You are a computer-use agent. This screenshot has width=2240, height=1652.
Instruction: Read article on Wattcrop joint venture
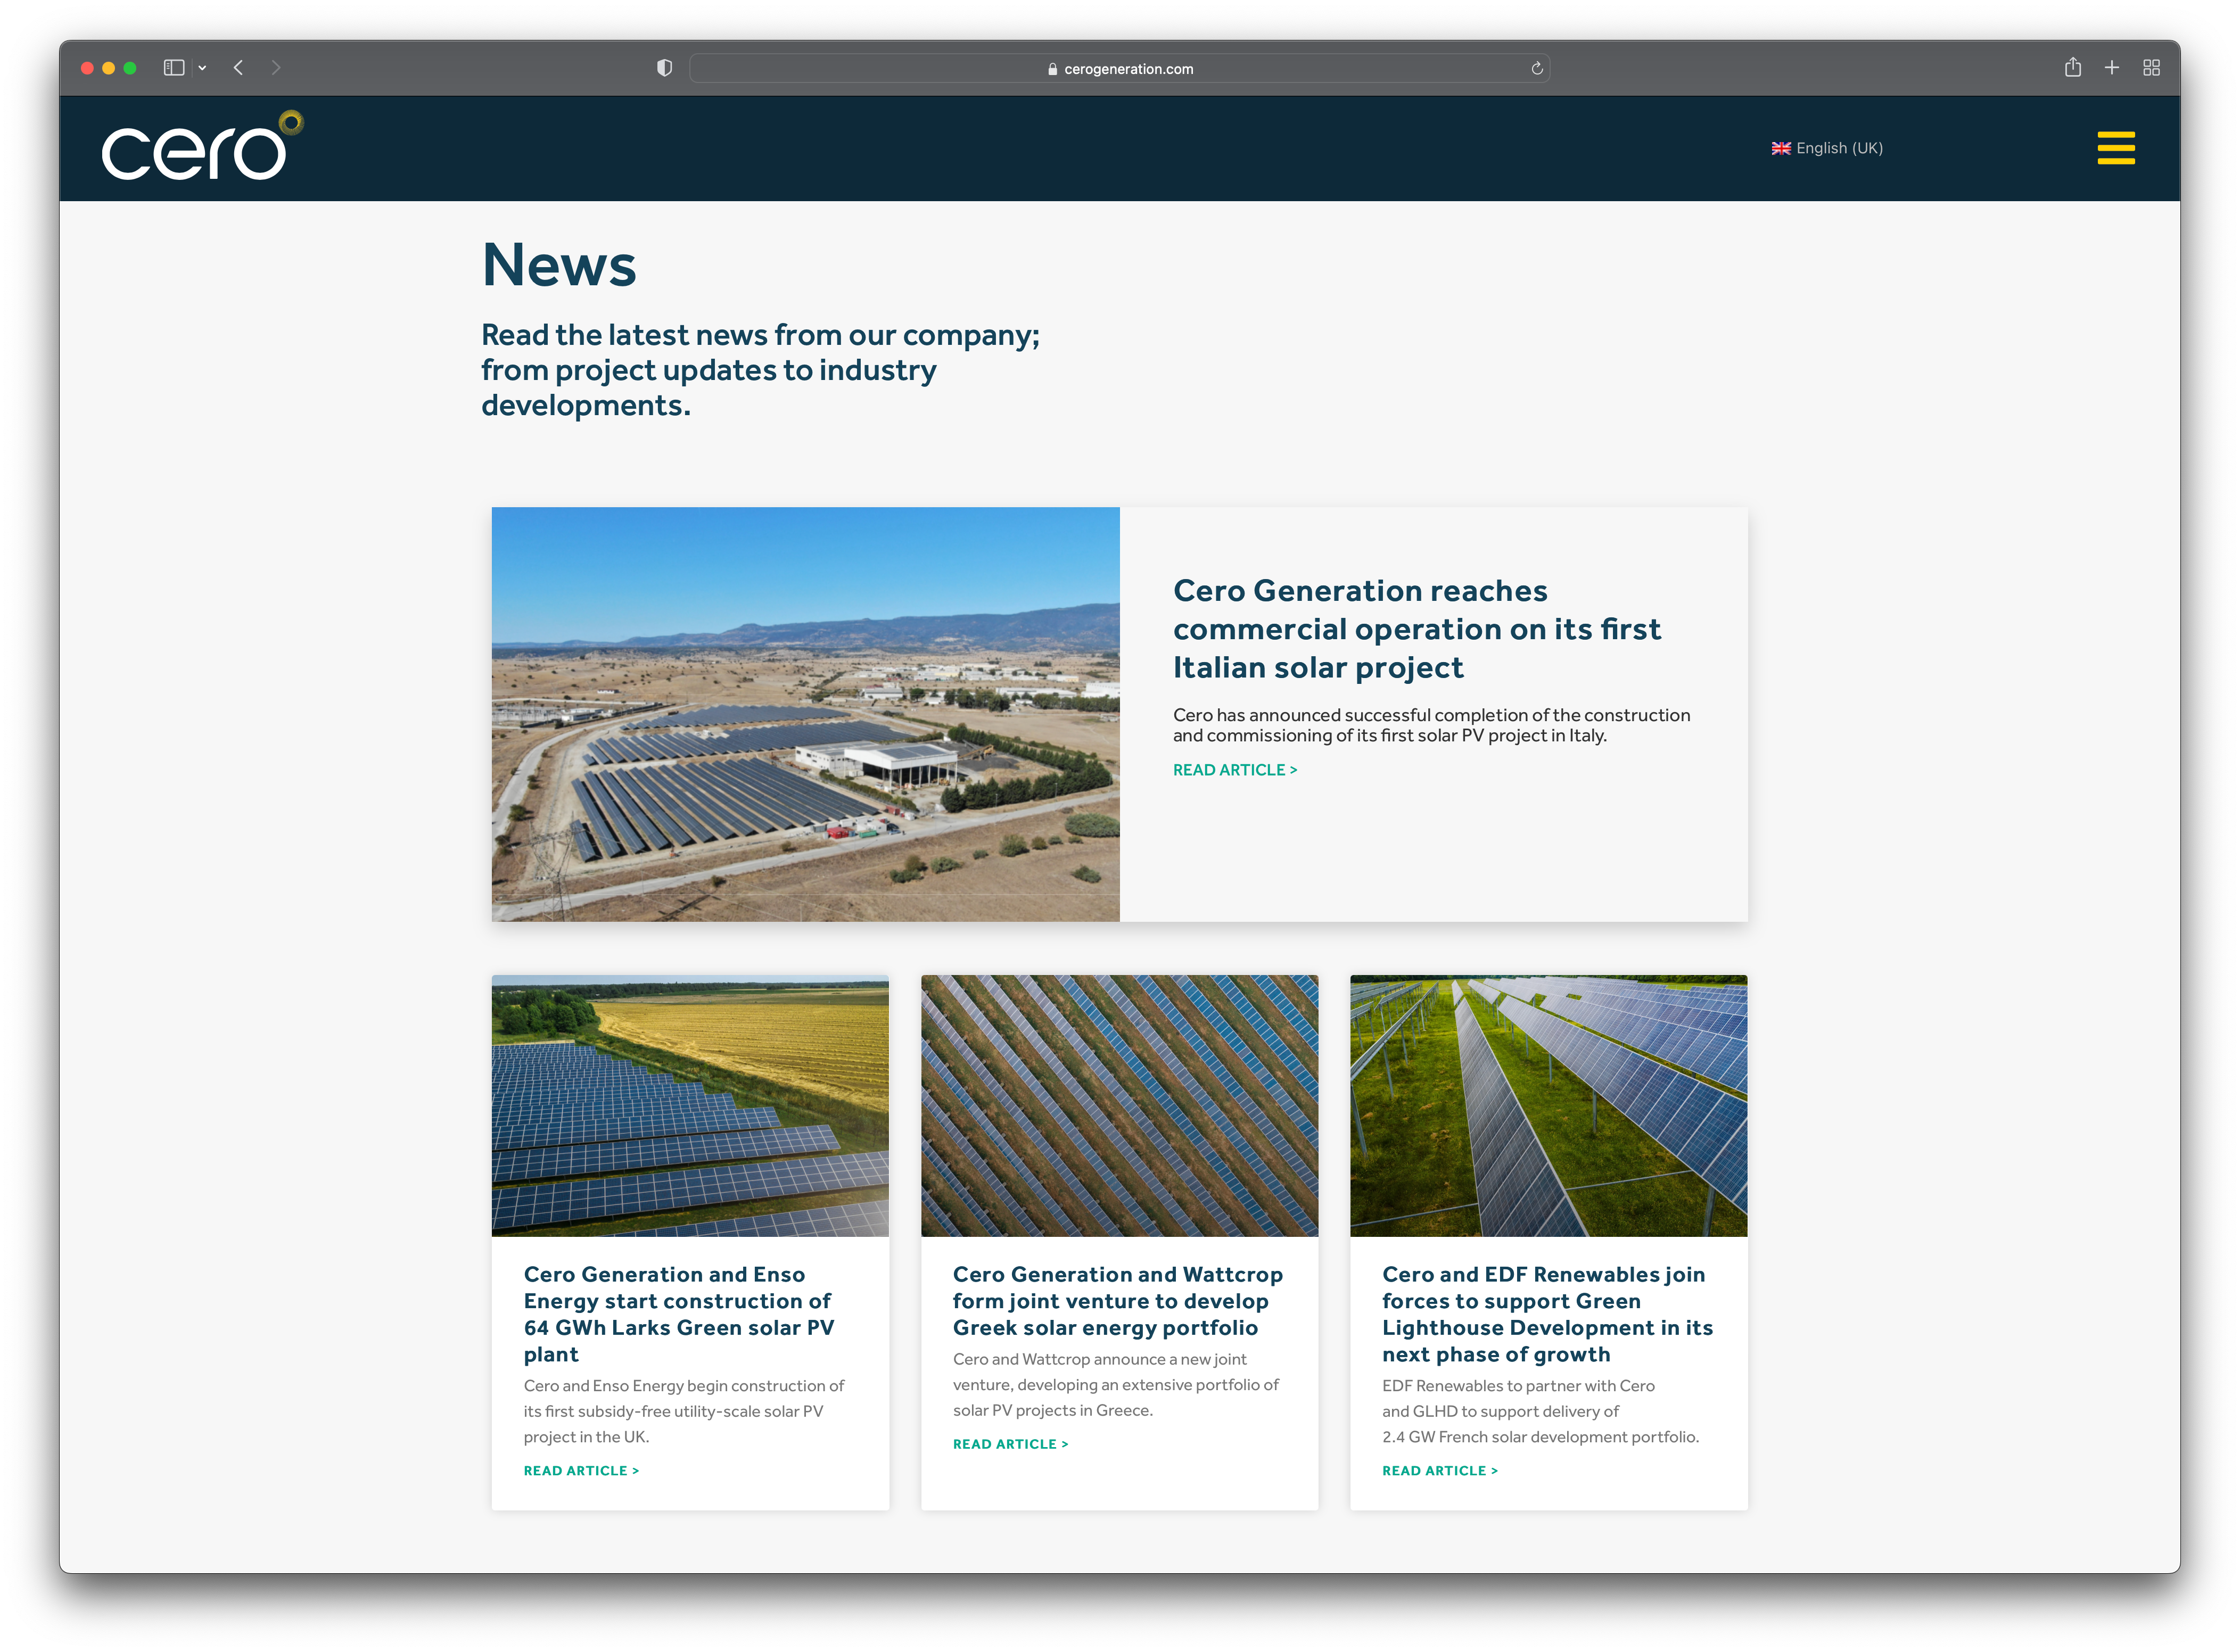(x=1010, y=1445)
